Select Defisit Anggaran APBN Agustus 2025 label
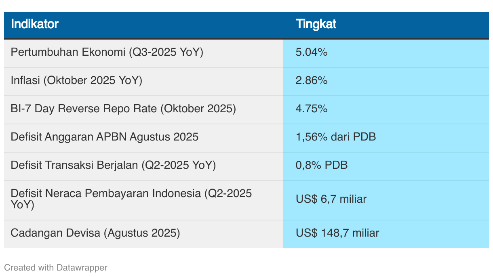This screenshot has width=493, height=277. point(105,137)
